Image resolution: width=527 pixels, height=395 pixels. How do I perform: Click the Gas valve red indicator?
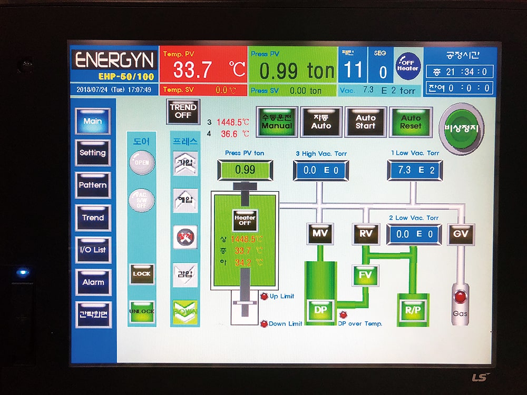[460, 297]
